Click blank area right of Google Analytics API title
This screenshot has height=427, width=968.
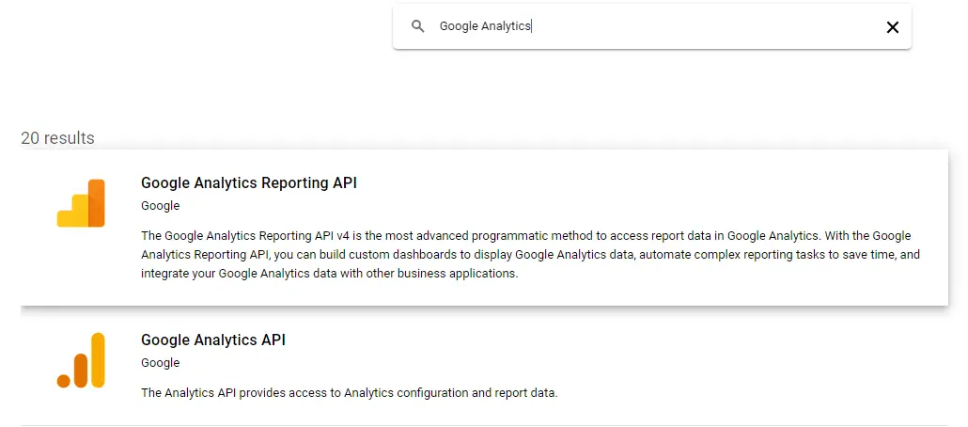click(611, 340)
